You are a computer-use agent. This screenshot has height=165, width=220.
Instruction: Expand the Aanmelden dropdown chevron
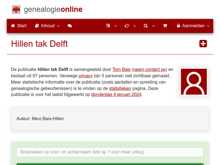click(x=208, y=26)
